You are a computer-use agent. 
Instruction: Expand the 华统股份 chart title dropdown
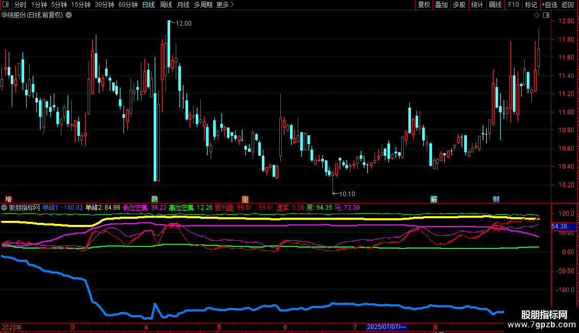(x=69, y=15)
